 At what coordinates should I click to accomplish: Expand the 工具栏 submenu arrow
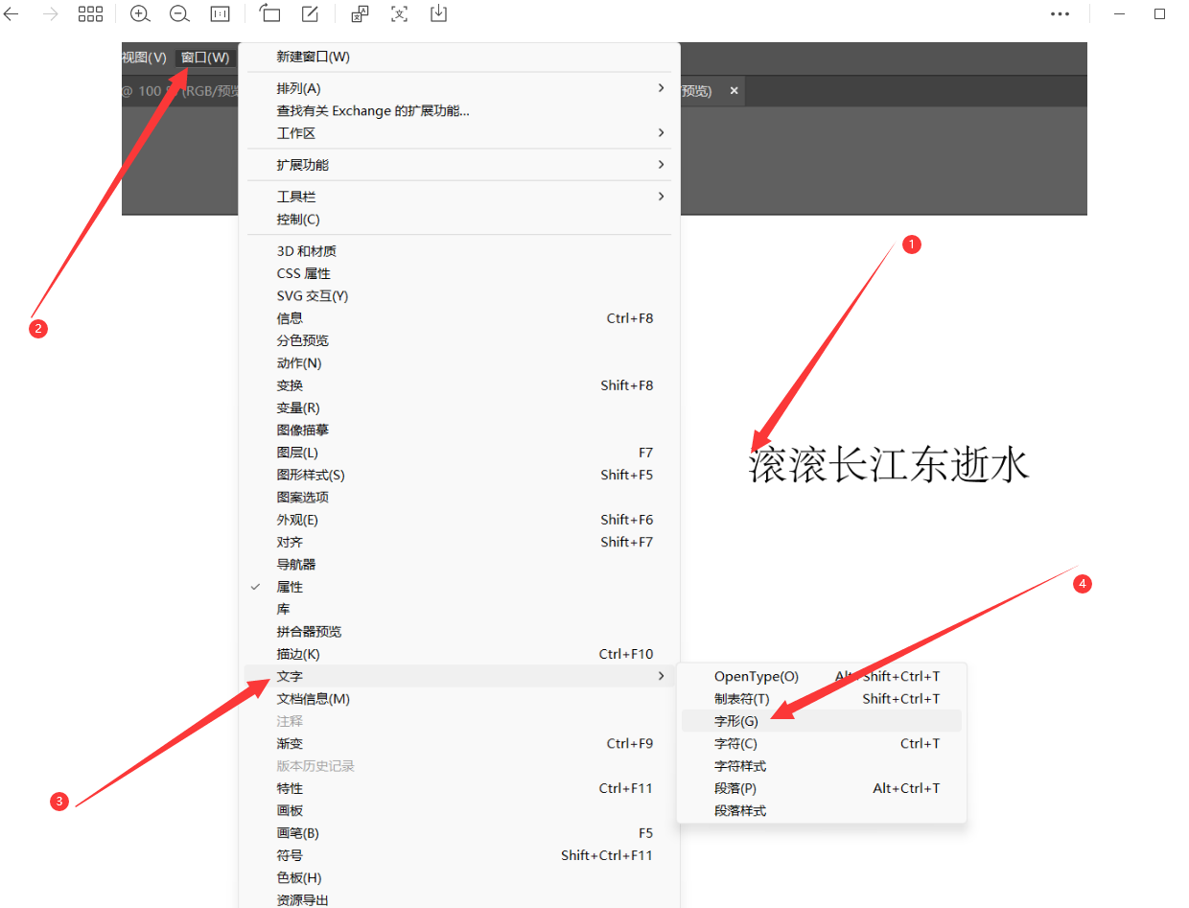661,197
